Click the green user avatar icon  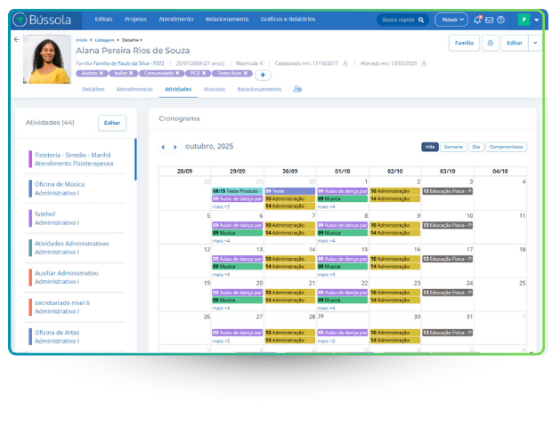coord(524,20)
